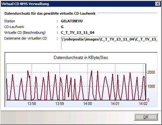Close the Virtual CD NMS Verwaltung dialog
Screen dimensions: 162x125
click(x=158, y=4)
